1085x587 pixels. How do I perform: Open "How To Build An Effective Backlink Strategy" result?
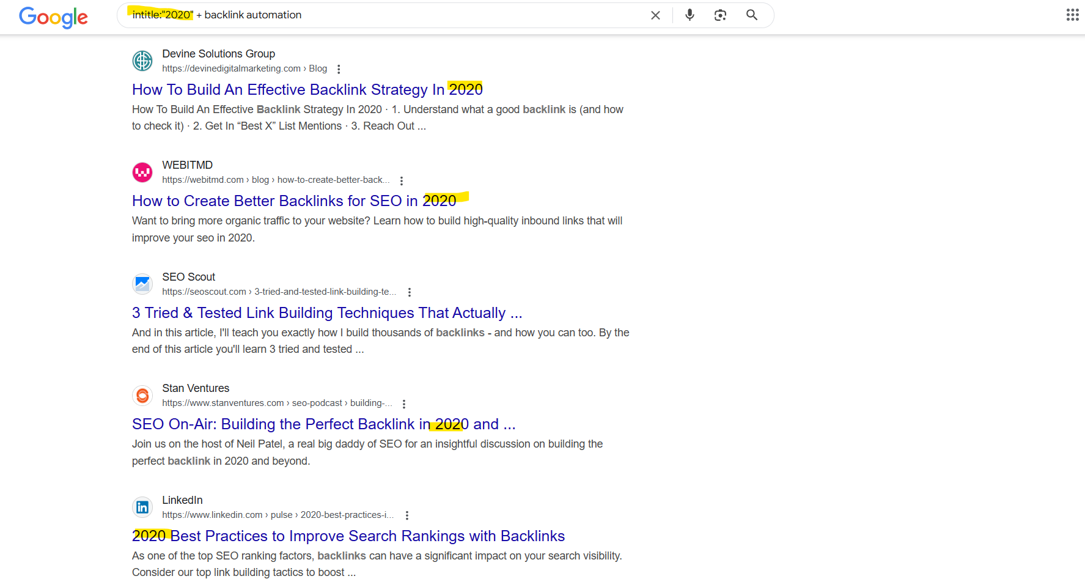click(x=307, y=89)
